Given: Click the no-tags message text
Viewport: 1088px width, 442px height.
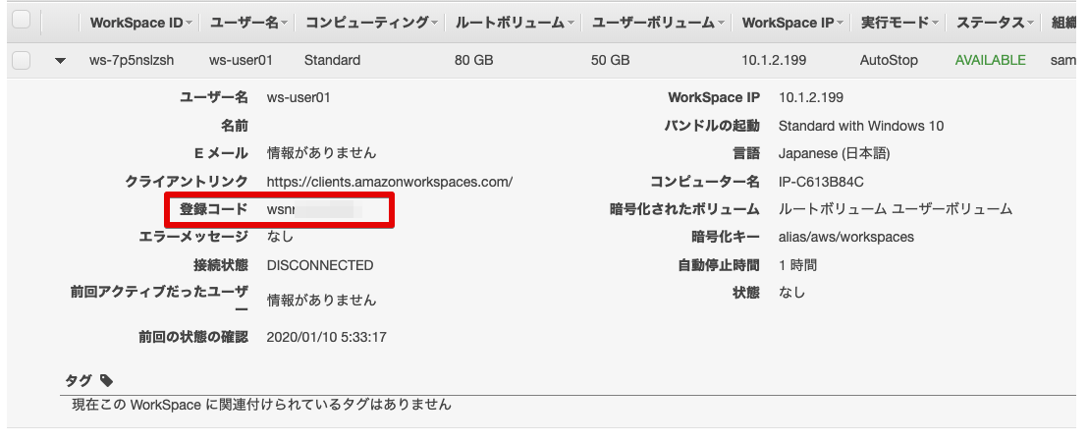Looking at the screenshot, I should pyautogui.click(x=261, y=404).
